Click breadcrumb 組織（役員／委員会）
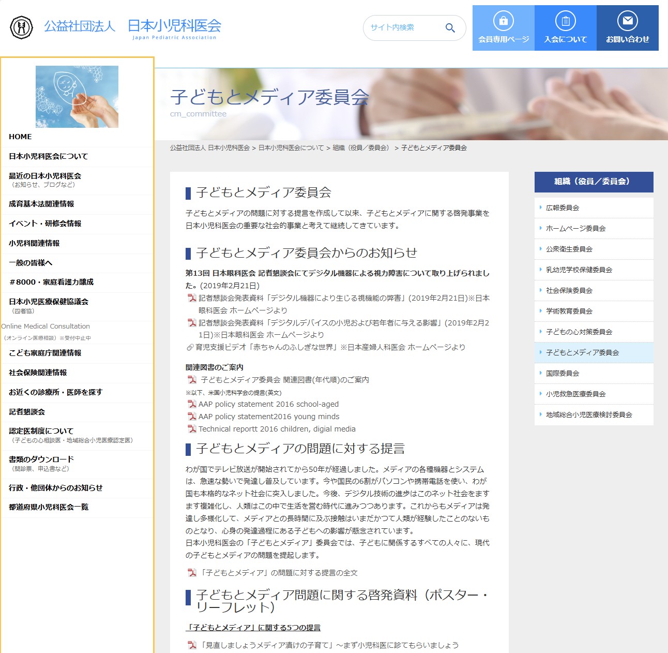Viewport: 668px width, 653px height. [361, 148]
